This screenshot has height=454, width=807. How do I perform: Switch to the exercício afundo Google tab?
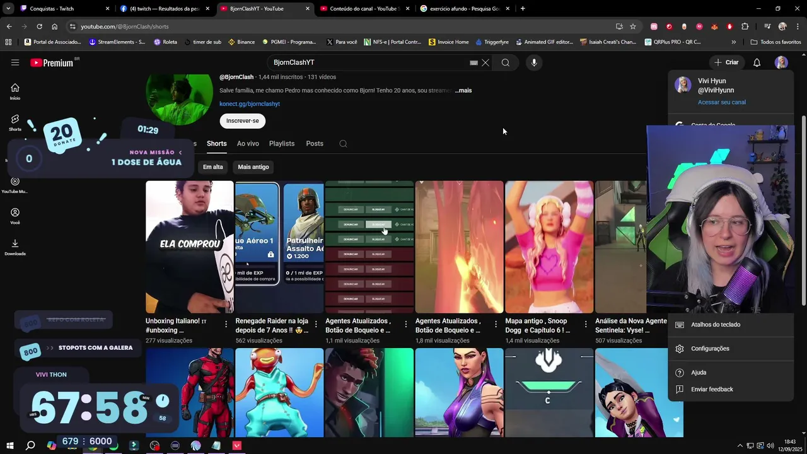coord(465,9)
